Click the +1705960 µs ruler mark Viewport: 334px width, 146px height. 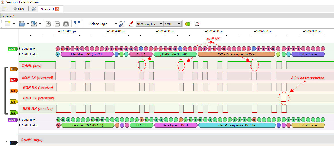point(165,31)
